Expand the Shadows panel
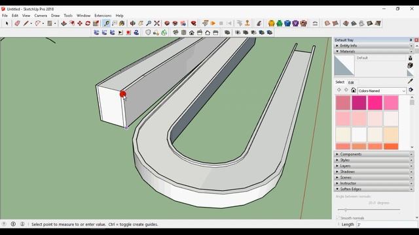419x235 pixels. (x=374, y=172)
